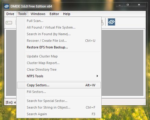Open the Windows menu
Viewport: 150px width, 120px height.
(x=38, y=14)
